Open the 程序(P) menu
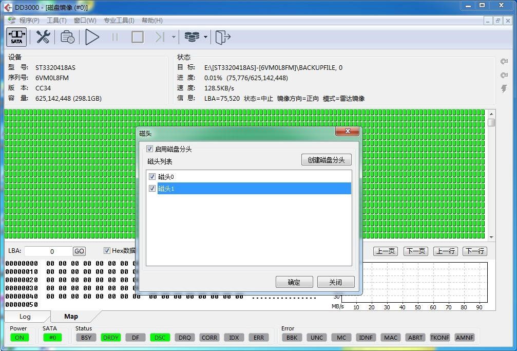The height and width of the screenshot is (351, 517). coord(29,21)
